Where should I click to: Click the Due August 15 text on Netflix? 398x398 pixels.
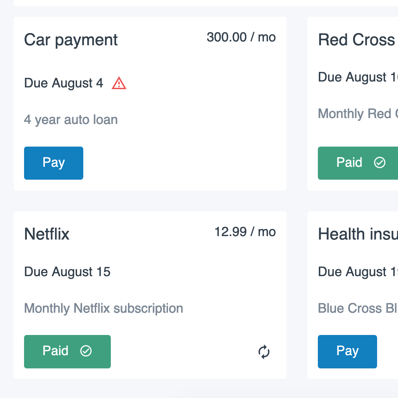click(67, 272)
